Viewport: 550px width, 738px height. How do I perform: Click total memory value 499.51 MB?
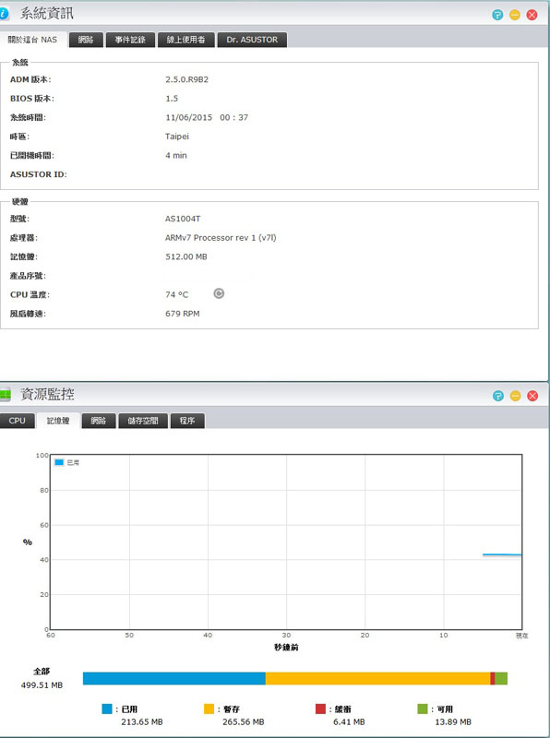(x=42, y=685)
